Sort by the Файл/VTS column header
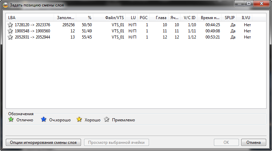This screenshot has width=272, height=151. pos(109,18)
